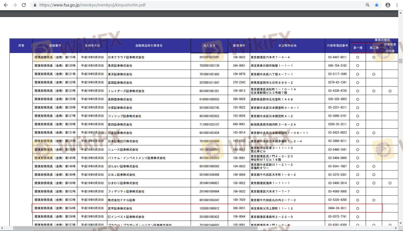Click phone number 03-5466-1641
403x231 pixels.
tap(337, 150)
